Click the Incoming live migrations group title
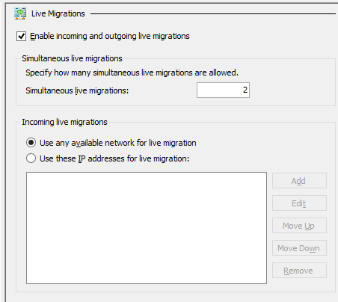The height and width of the screenshot is (302, 338). tap(64, 122)
